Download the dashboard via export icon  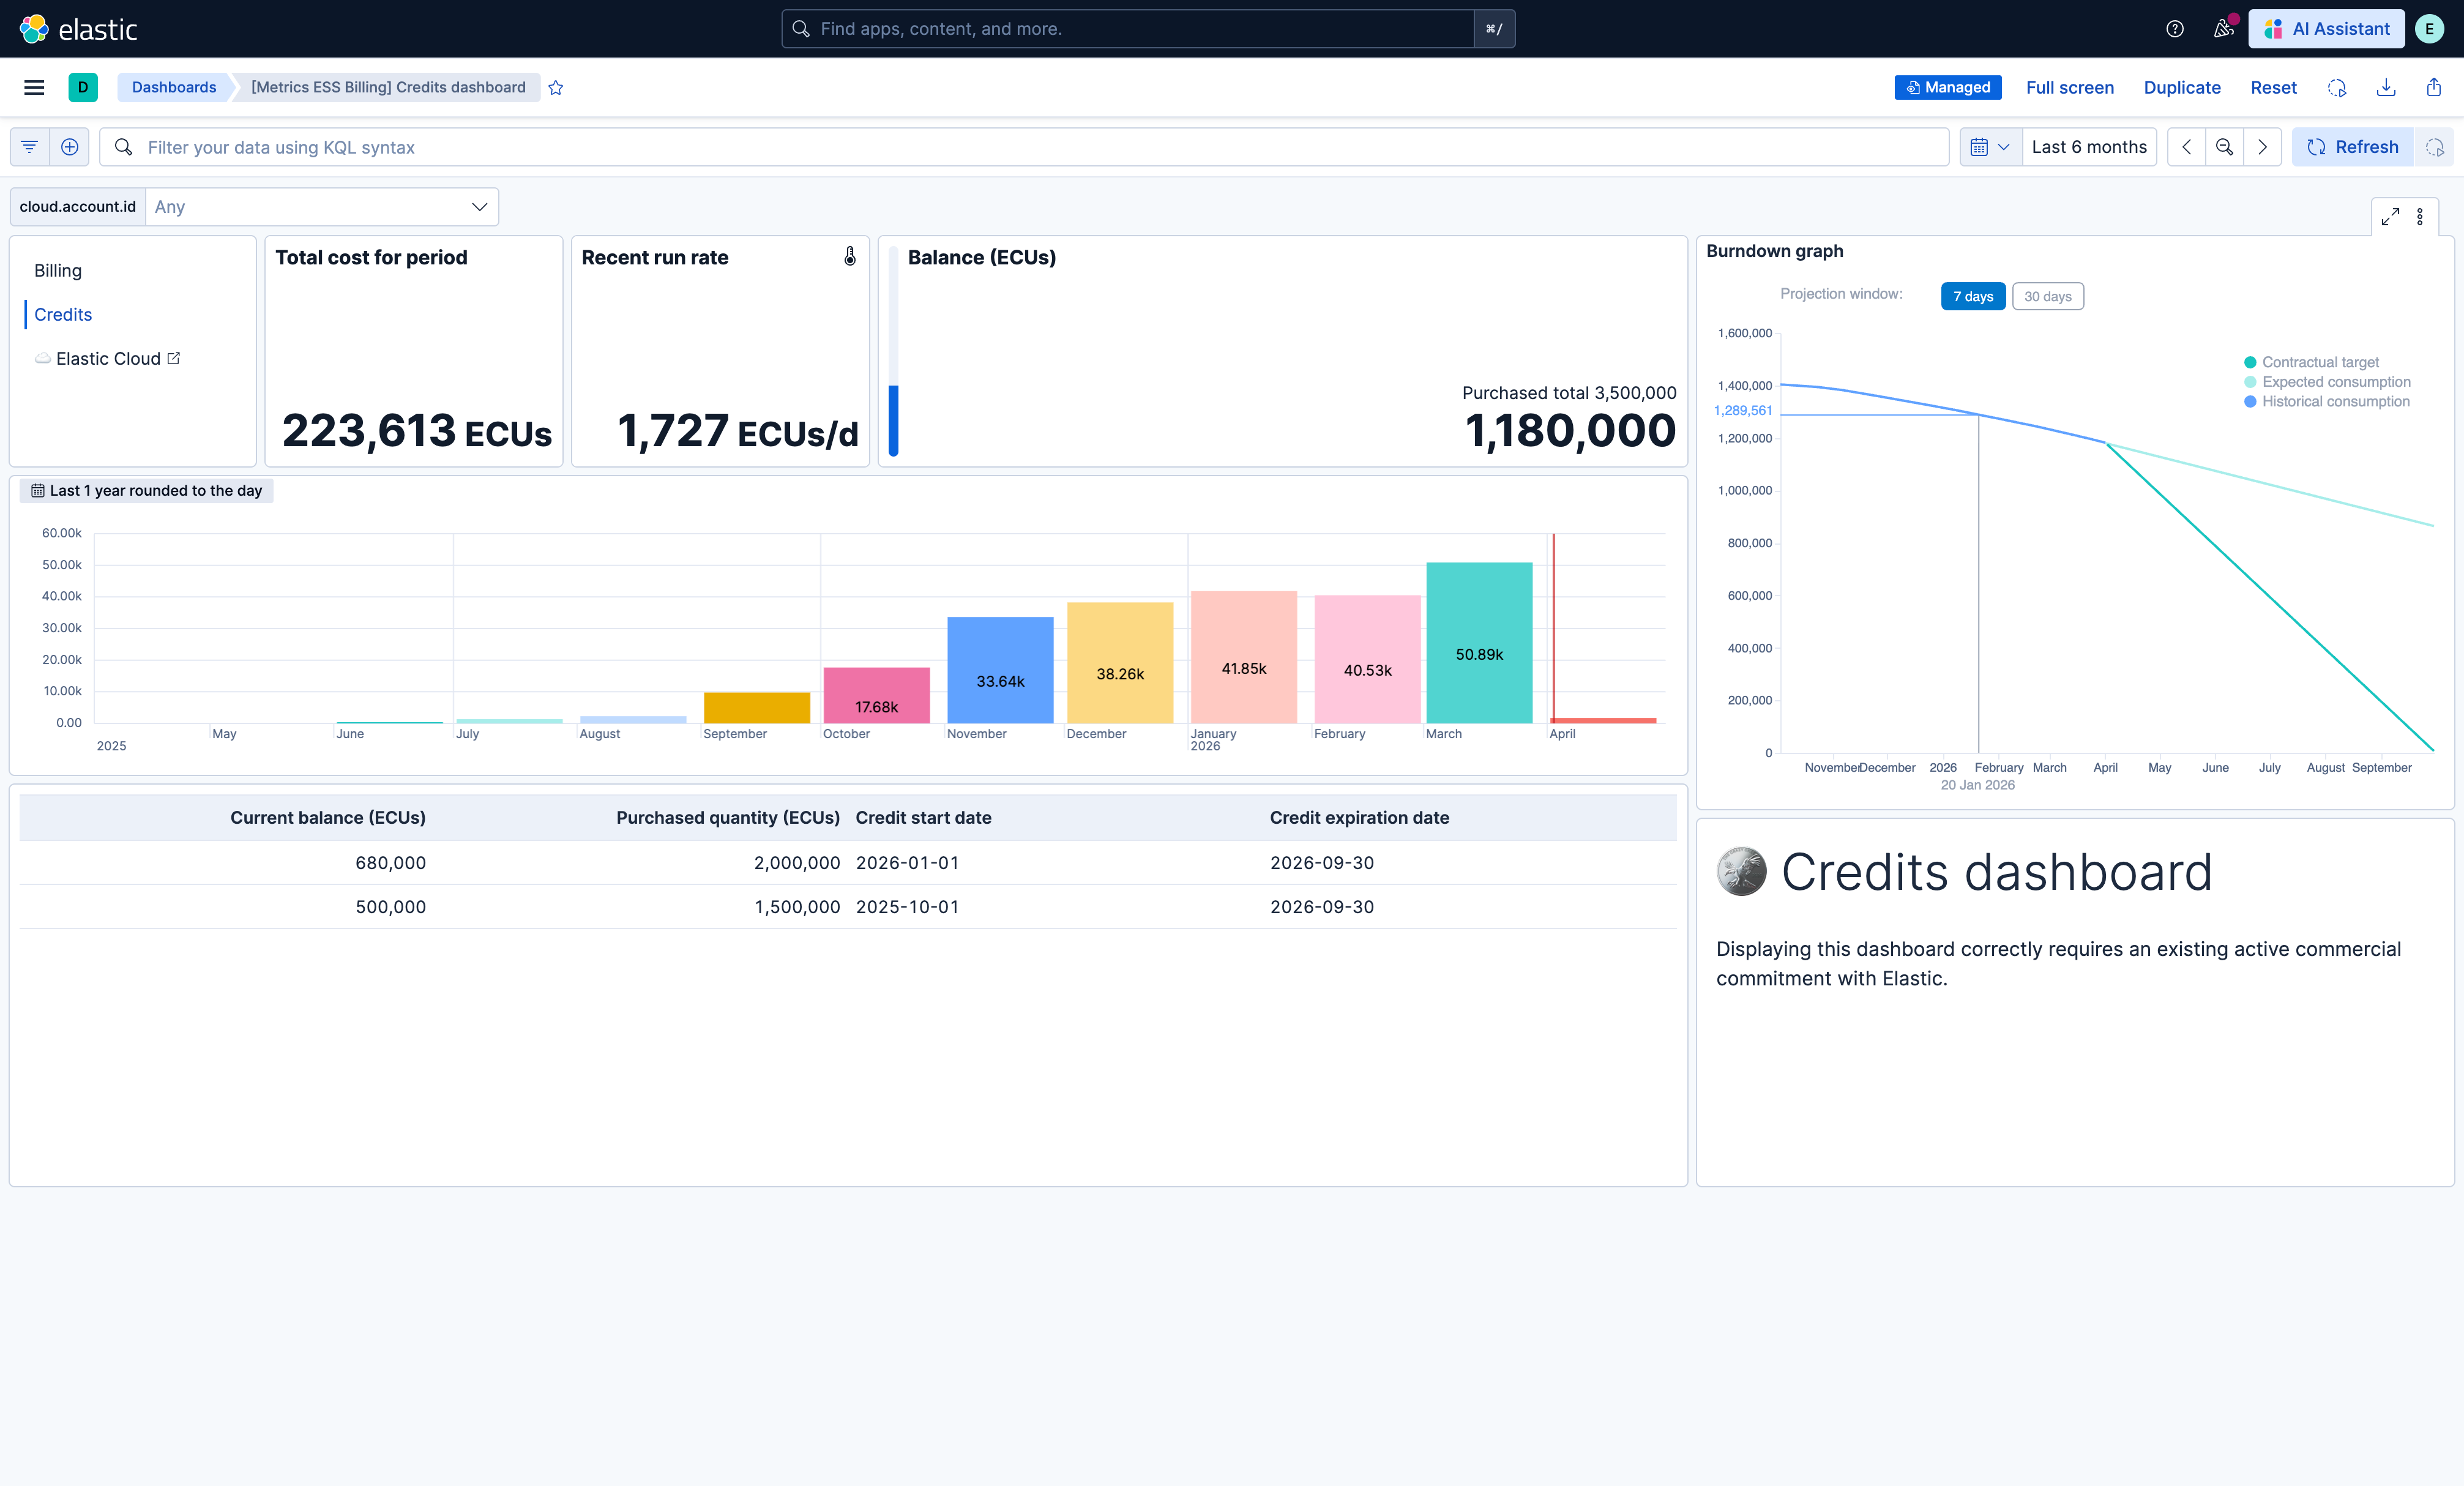click(2386, 87)
